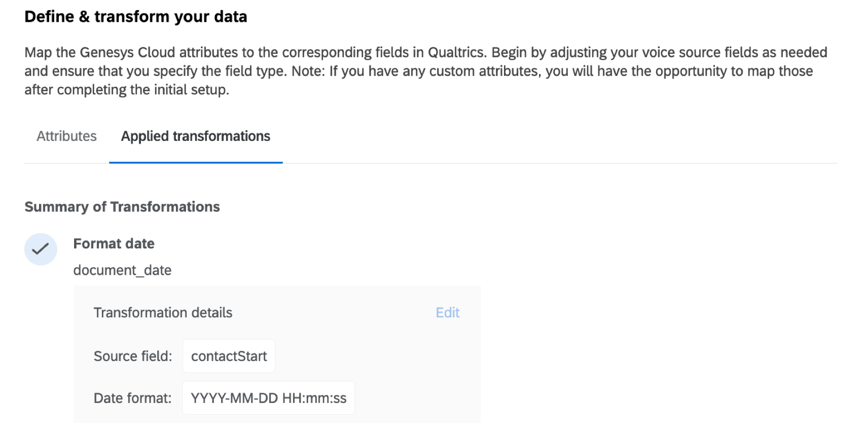Click the Date format label
Image resolution: width=862 pixels, height=438 pixels.
pos(132,398)
